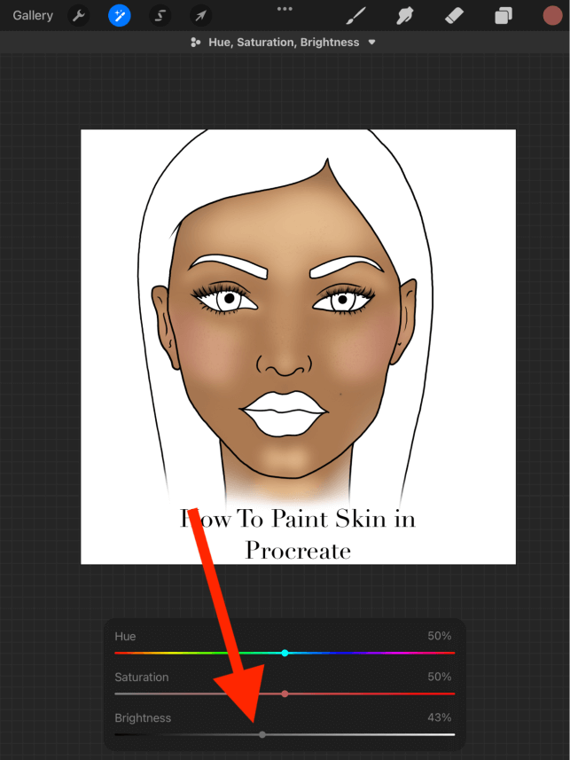570x760 pixels.
Task: Click the Brightness label
Action: 143,717
